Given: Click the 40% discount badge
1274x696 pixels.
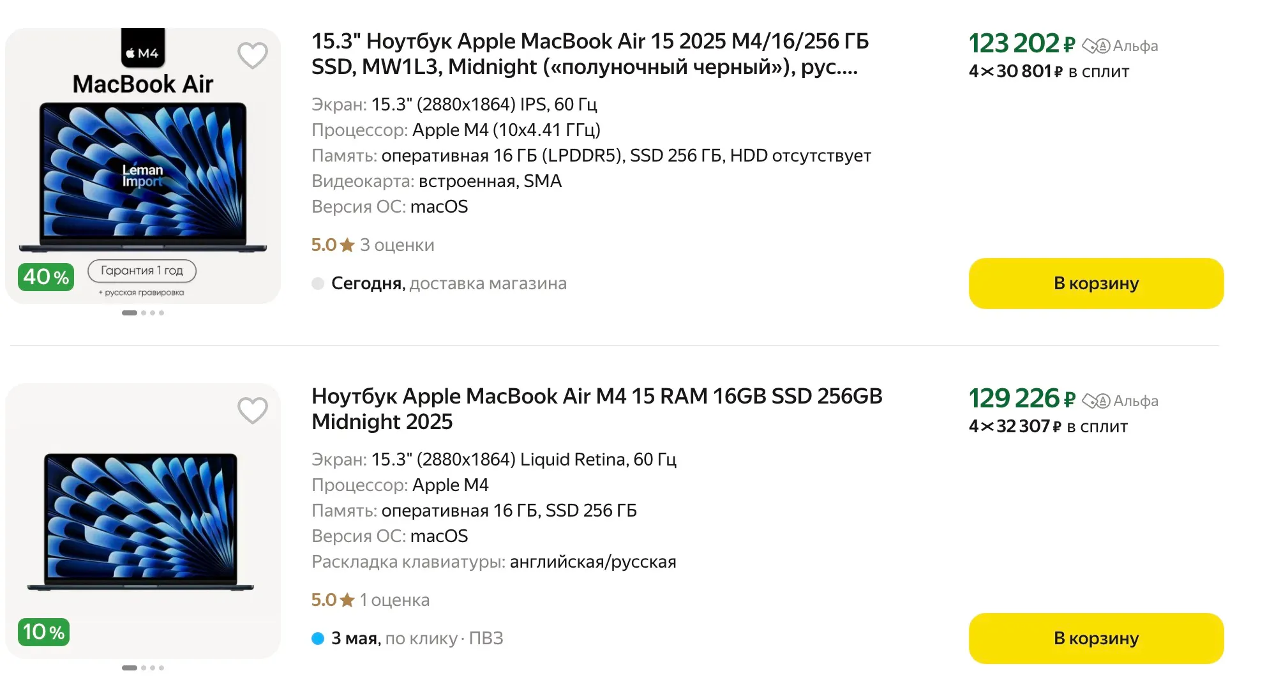Looking at the screenshot, I should click(x=46, y=277).
